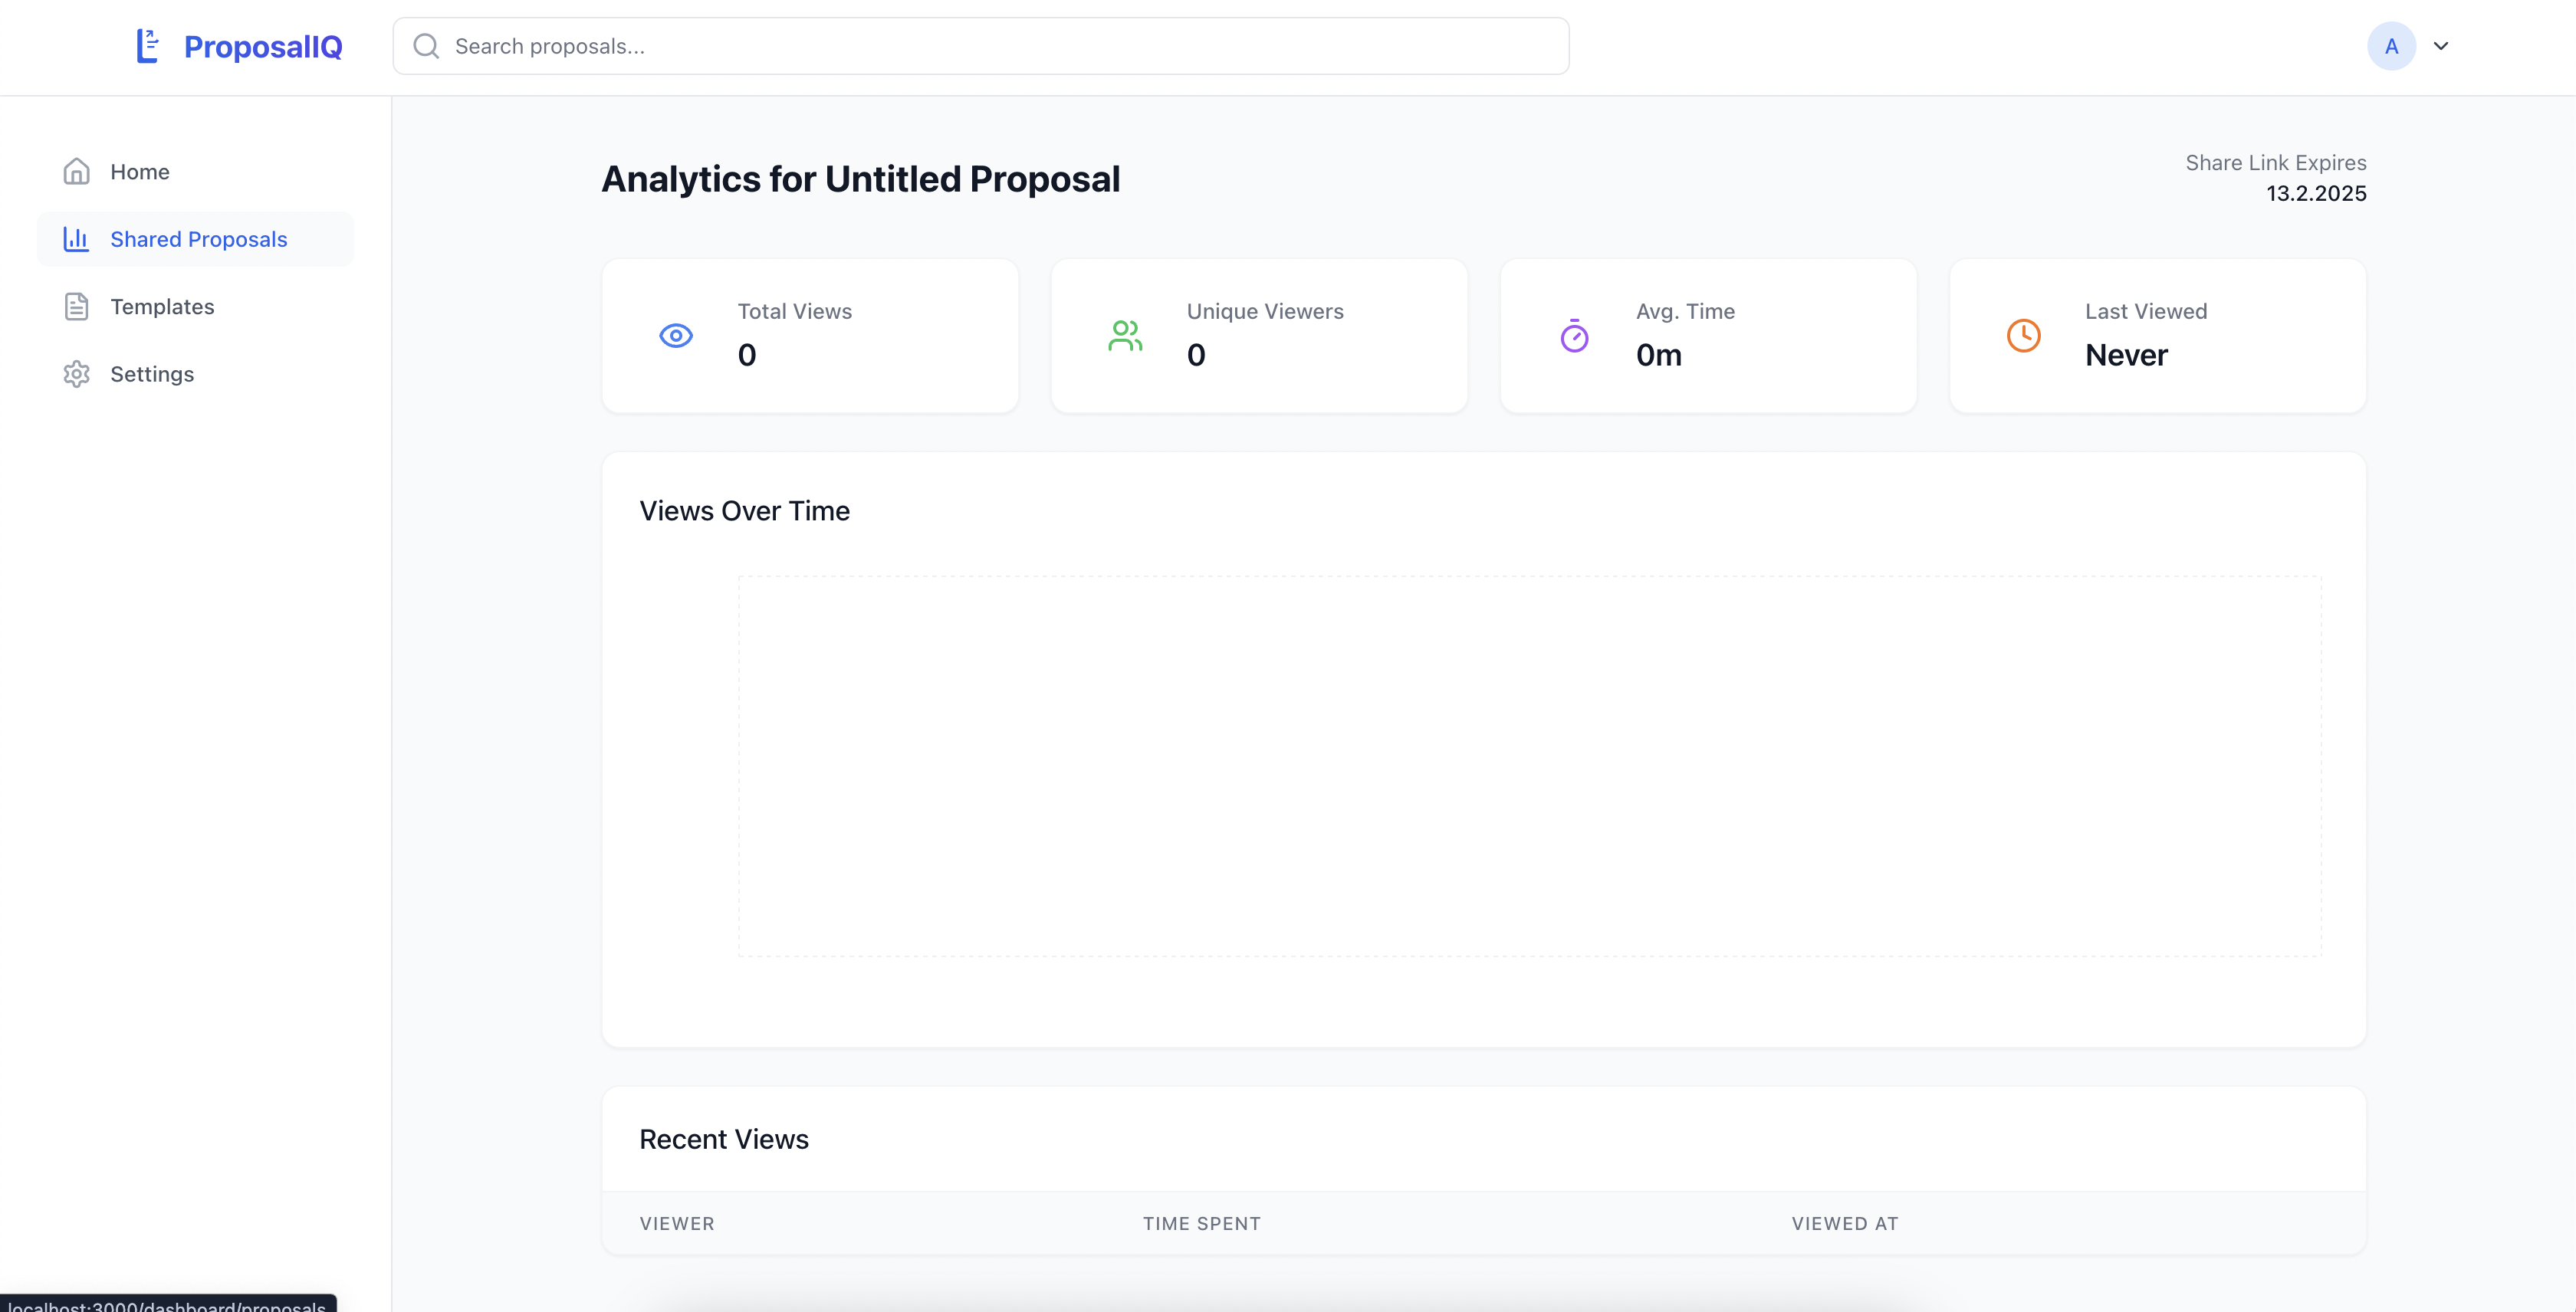Click the Unique Viewers people icon
The height and width of the screenshot is (1312, 2576).
(x=1125, y=336)
